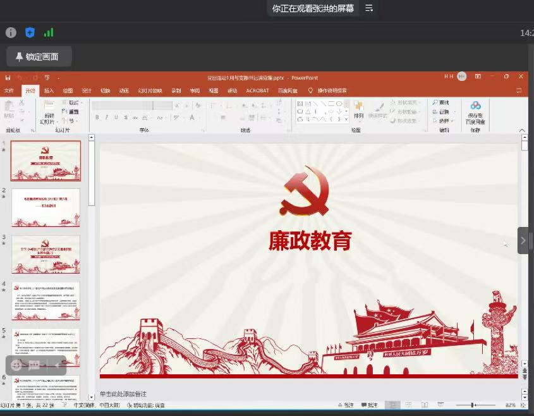Open the 选择 dropdown in editing group
The width and height of the screenshot is (534, 416).
(x=443, y=121)
